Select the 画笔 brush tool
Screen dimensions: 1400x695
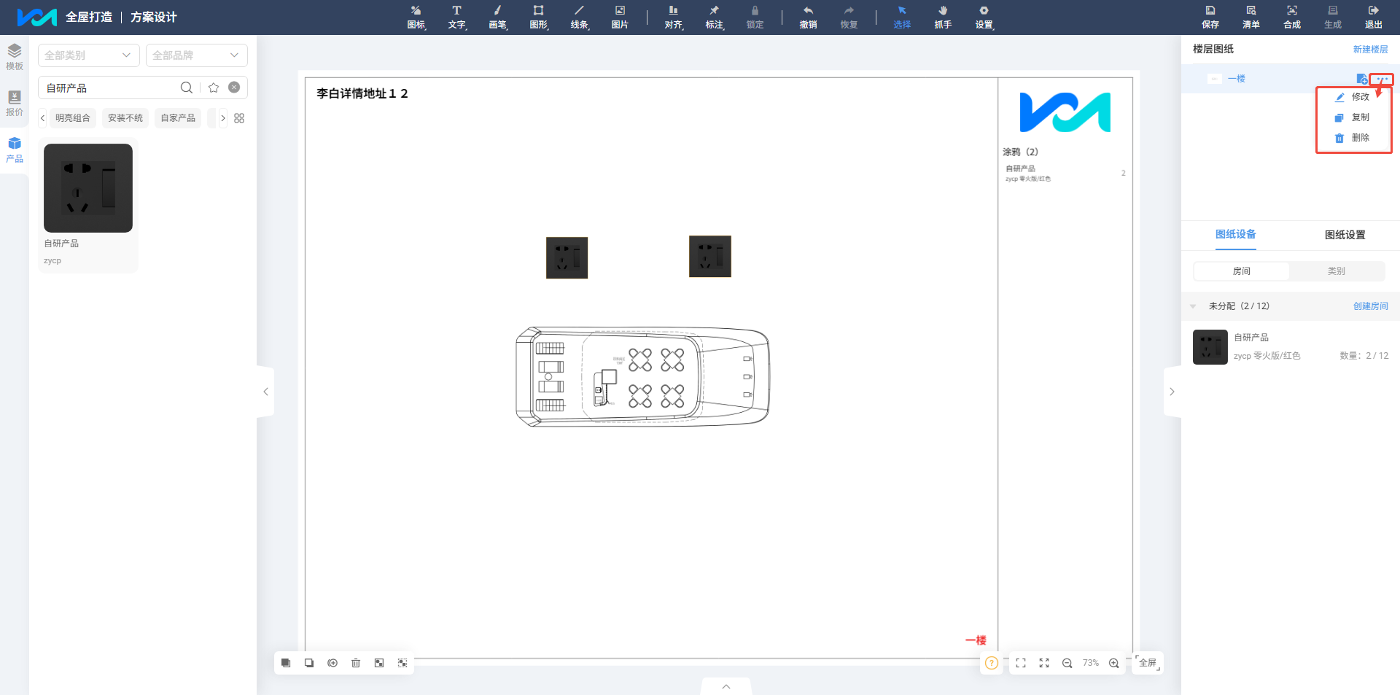497,17
